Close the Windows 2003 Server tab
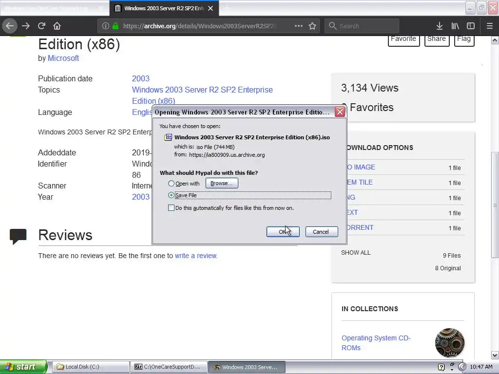Screen dimensions: 499x374 pyautogui.click(x=211, y=8)
